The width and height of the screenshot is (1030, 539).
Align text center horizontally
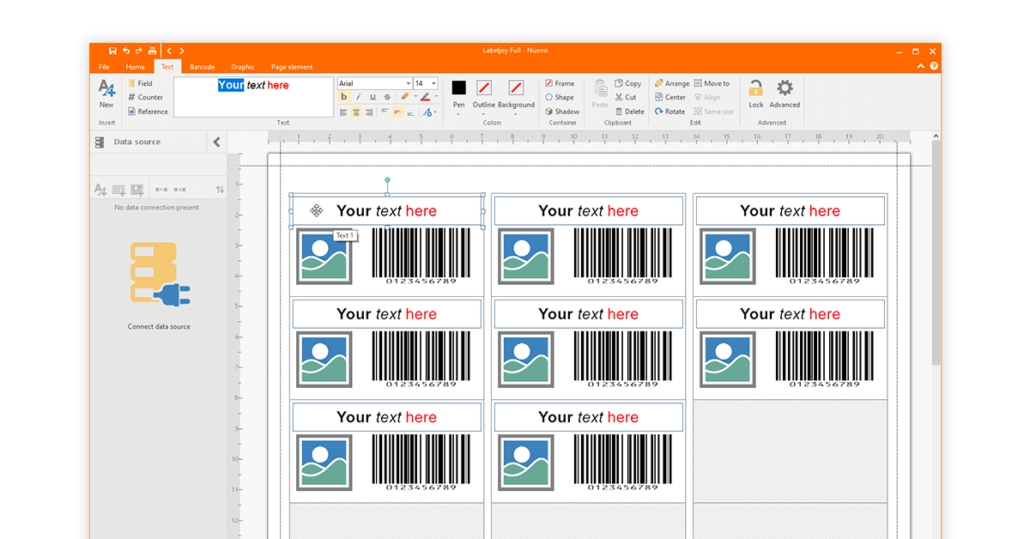point(356,112)
